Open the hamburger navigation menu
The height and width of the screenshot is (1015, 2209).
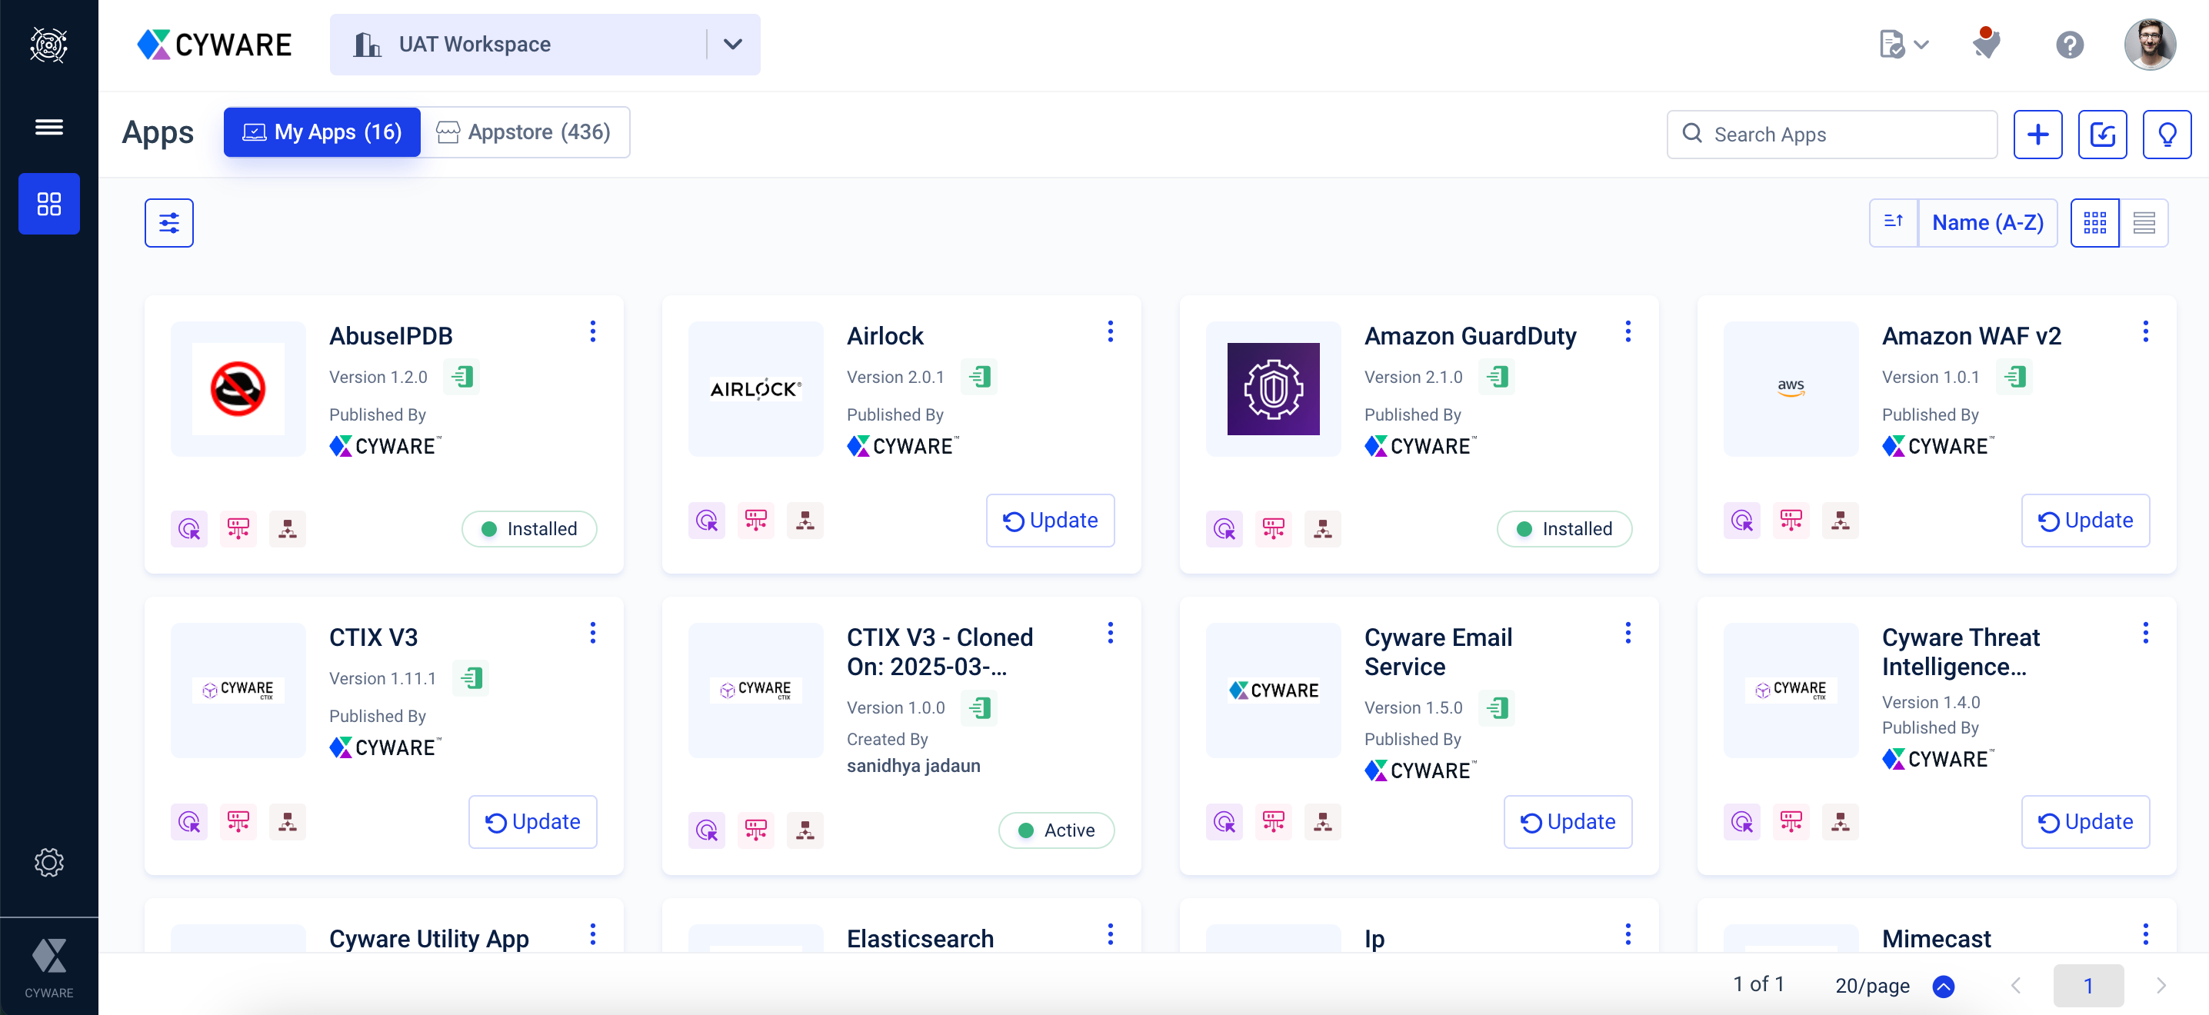(x=49, y=127)
